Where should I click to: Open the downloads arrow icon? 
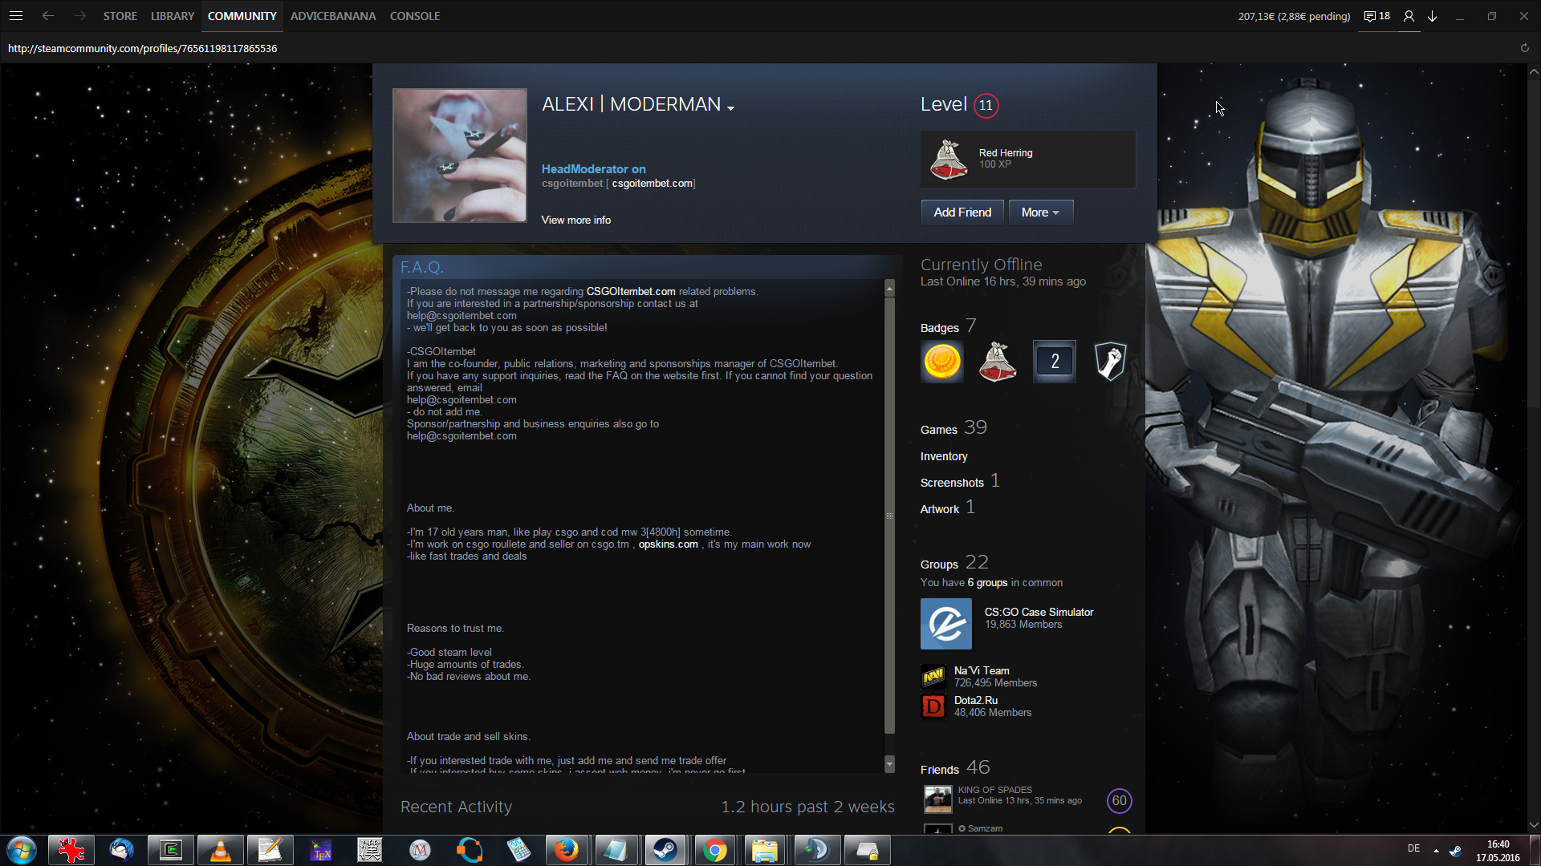[x=1433, y=16]
